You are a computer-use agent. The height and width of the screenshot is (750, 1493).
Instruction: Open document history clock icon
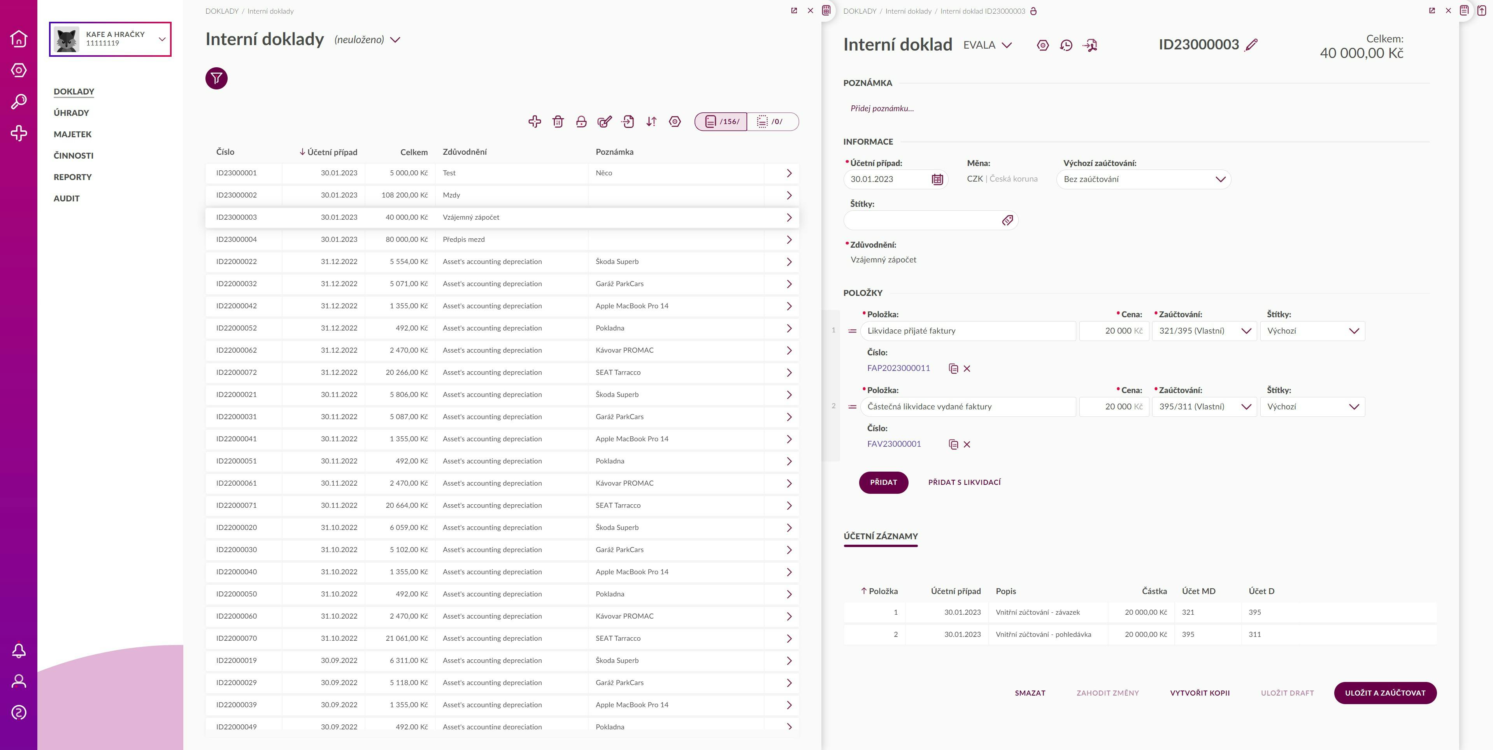1066,45
